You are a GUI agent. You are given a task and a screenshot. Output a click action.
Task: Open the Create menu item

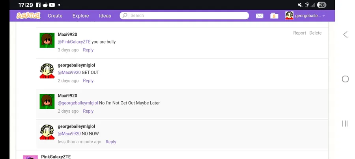click(55, 16)
